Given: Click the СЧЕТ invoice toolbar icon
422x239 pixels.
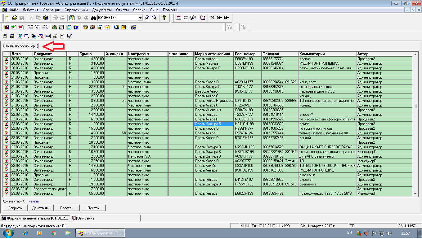Looking at the screenshot, I should [30, 27].
